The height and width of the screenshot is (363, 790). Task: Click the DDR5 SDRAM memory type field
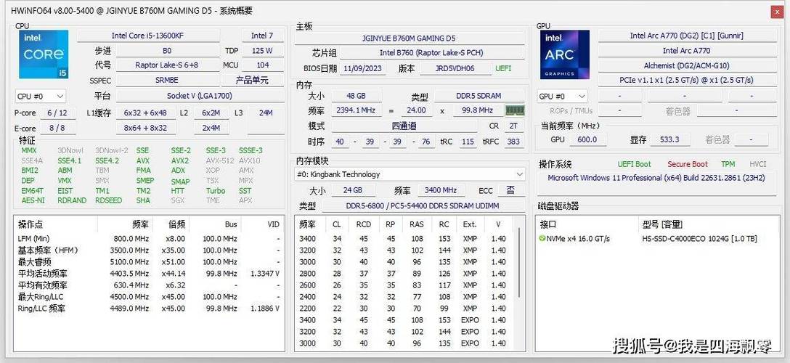(479, 96)
